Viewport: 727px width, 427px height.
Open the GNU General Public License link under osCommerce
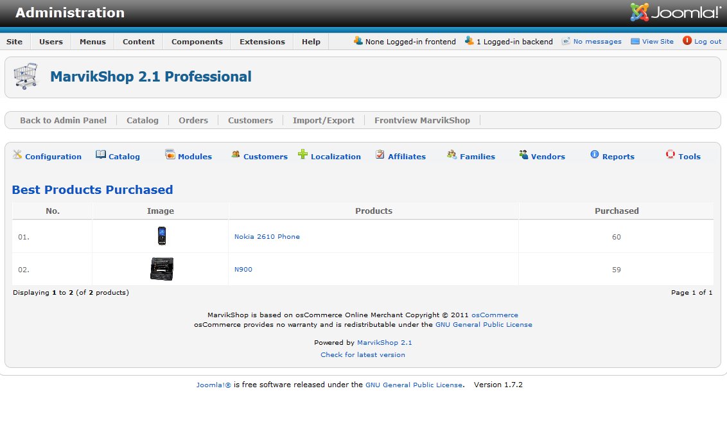pos(484,324)
